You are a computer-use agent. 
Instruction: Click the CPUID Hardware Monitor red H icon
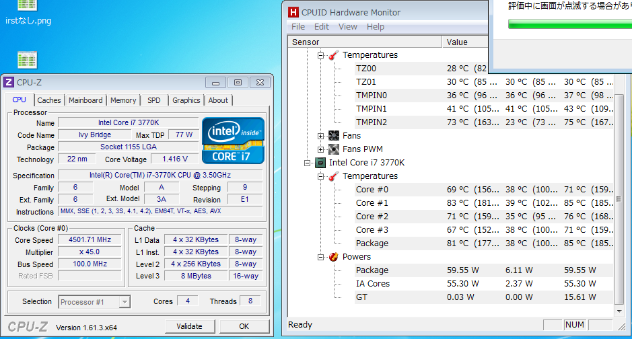click(x=293, y=12)
